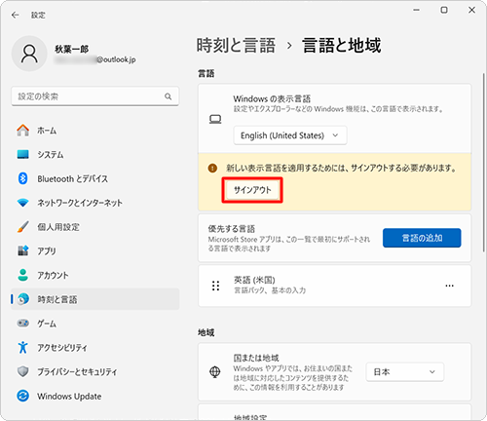
Task: Click the sign-out required warning message text
Action: click(341, 168)
